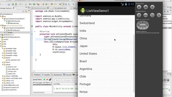The width and height of the screenshot is (172, 97).
Task: Click the emulator Search hardware button
Action: tap(159, 15)
